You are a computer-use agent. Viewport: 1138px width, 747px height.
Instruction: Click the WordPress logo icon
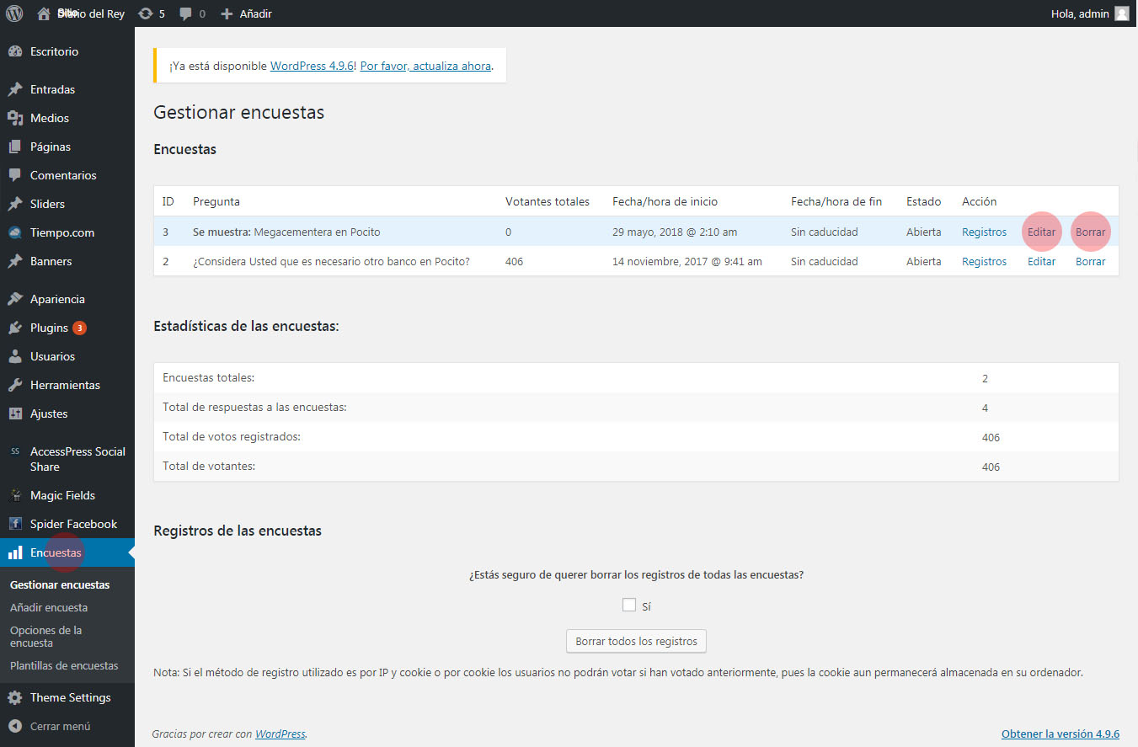(x=14, y=13)
